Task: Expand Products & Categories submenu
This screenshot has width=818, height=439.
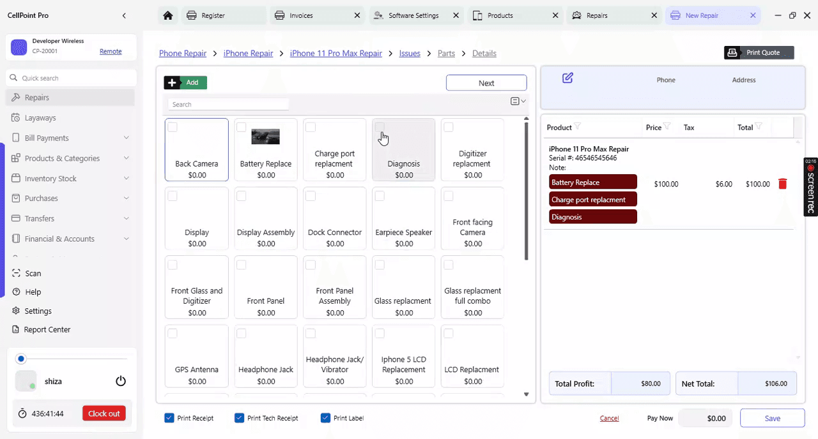Action: point(126,158)
